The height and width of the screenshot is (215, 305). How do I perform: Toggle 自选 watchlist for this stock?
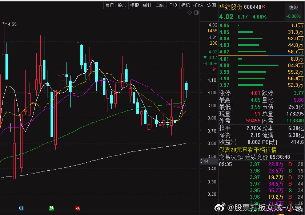pos(198,5)
